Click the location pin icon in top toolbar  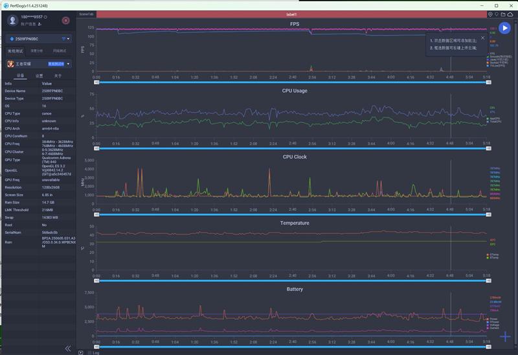[x=490, y=14]
